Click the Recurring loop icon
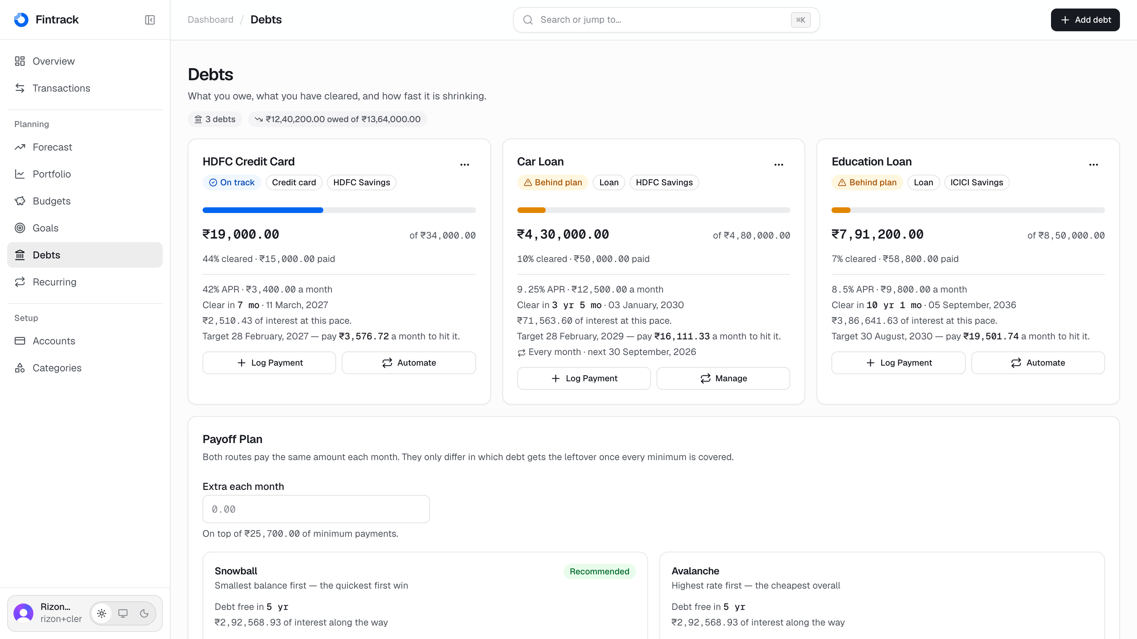 [20, 282]
